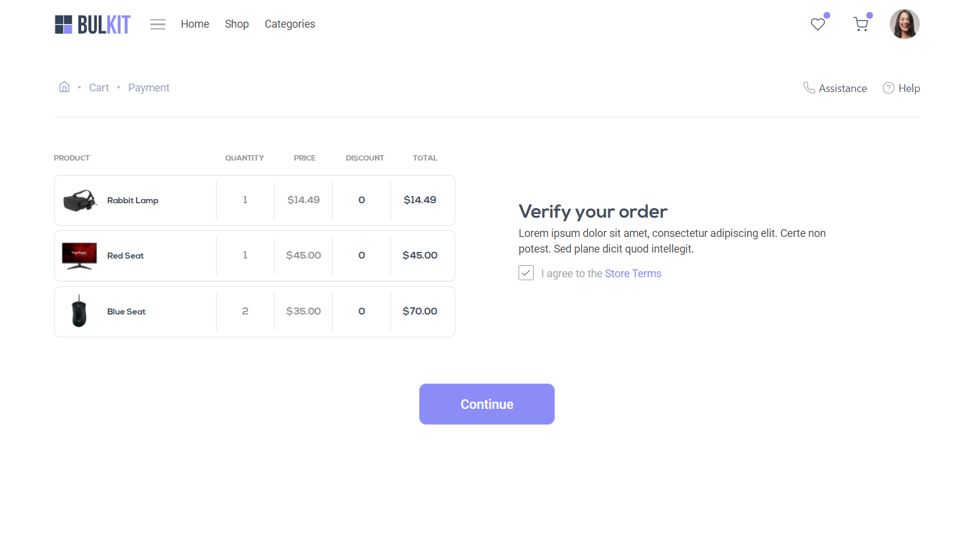Click the Rabbit Lamp product thumbnail
Image resolution: width=974 pixels, height=543 pixels.
[x=79, y=201]
